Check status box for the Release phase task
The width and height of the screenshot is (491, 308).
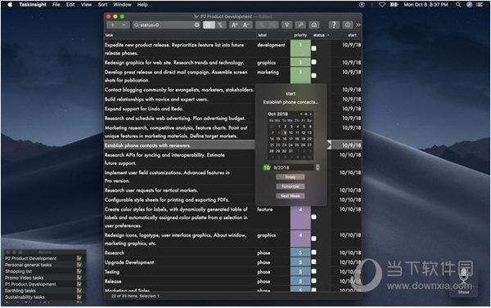click(x=313, y=281)
